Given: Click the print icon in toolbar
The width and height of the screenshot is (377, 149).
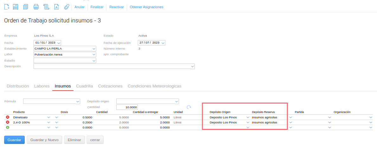Looking at the screenshot, I should [x=36, y=7].
